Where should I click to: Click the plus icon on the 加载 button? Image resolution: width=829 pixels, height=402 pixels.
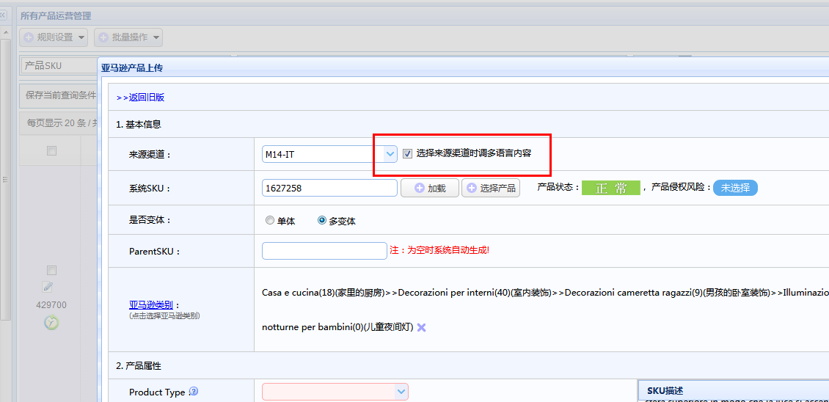tap(419, 188)
